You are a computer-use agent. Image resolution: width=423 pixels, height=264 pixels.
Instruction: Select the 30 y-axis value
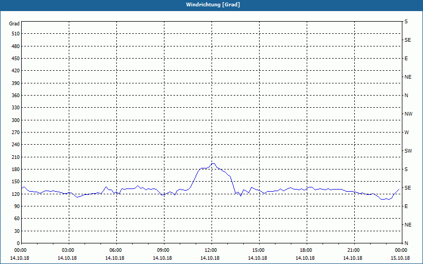tap(17, 231)
